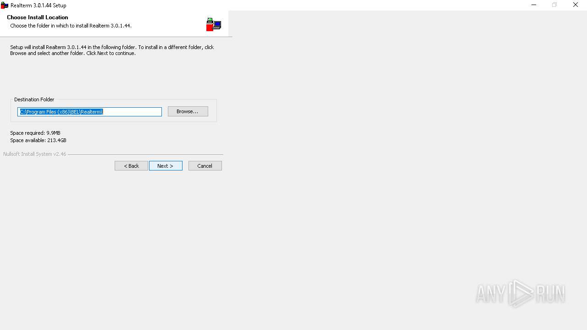Open the Browse... folder dialog
The image size is (587, 330).
click(x=188, y=111)
